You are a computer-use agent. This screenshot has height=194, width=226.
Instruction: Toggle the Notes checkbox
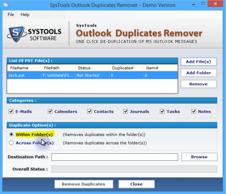[x=194, y=111]
